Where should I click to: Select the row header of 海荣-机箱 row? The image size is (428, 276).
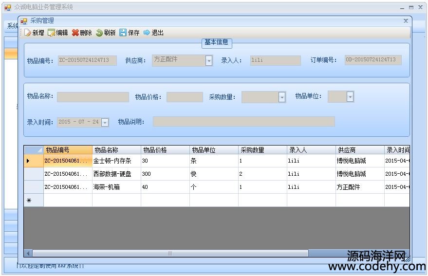coord(34,187)
